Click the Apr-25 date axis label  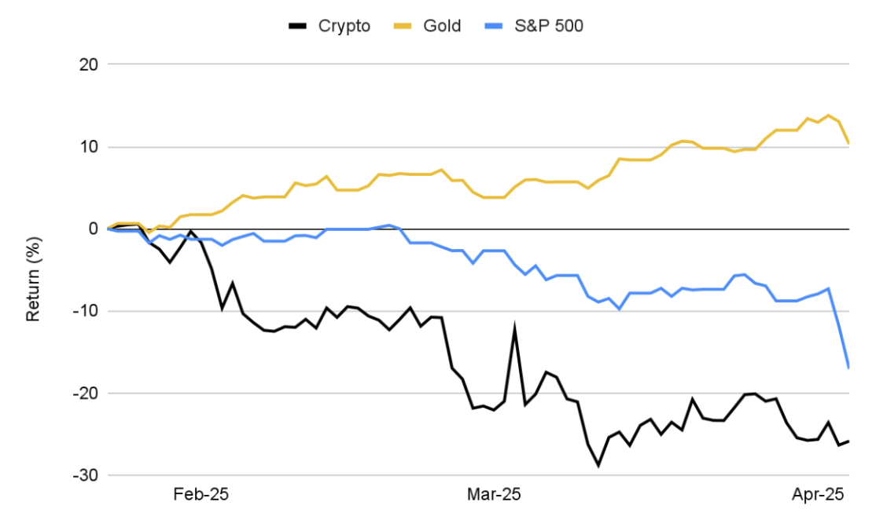tap(817, 494)
